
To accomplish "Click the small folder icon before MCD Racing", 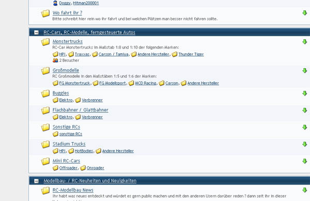I will tap(131, 83).
